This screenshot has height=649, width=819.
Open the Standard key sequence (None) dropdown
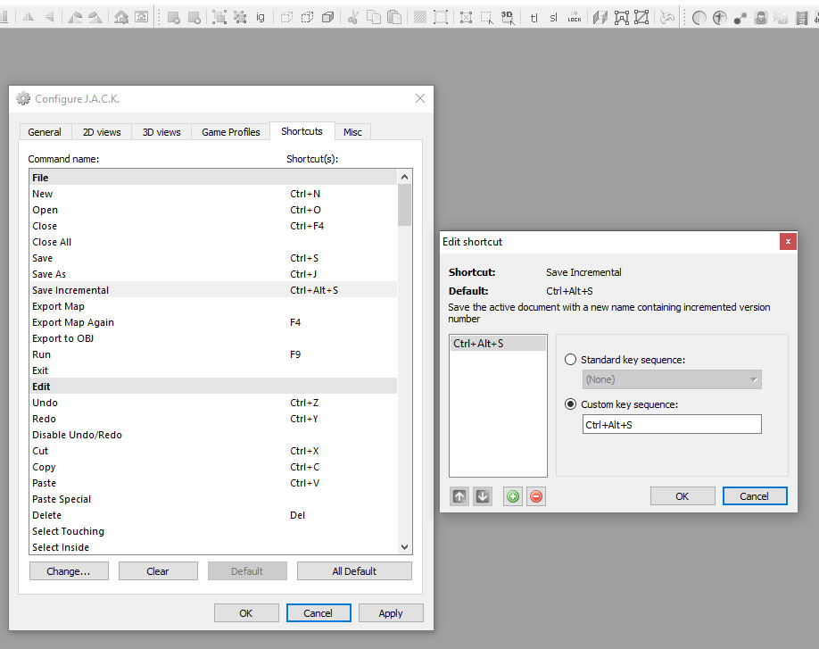(672, 379)
